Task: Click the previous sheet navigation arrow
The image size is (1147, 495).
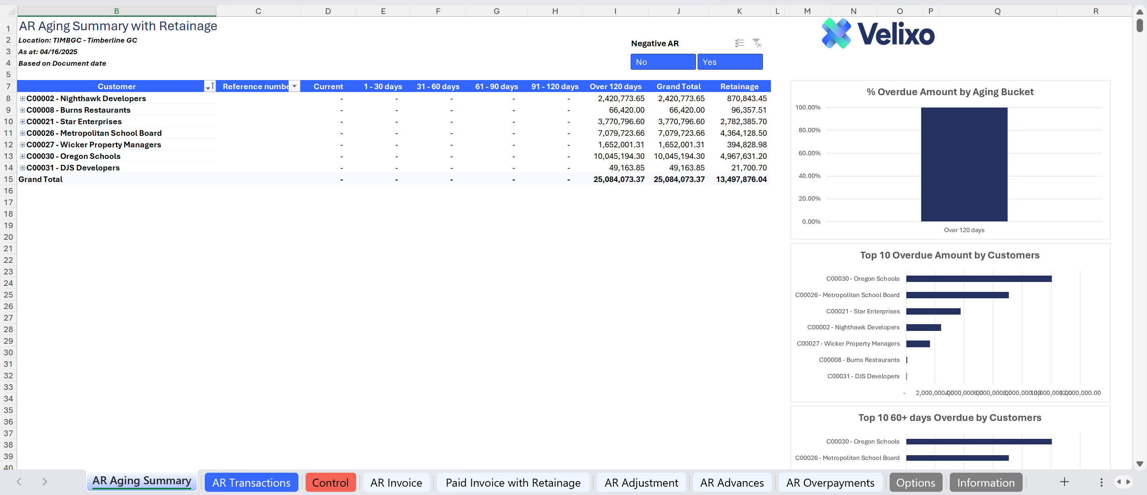Action: click(x=19, y=481)
